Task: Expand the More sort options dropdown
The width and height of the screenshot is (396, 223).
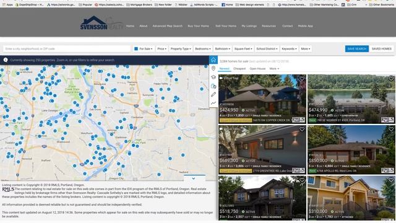Action: (274, 69)
